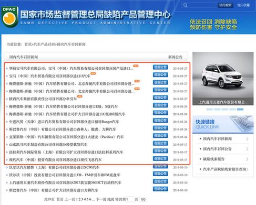Open 汽车产品召回 in the breadcrumb
This screenshot has height=205, width=256.
pyautogui.click(x=44, y=45)
